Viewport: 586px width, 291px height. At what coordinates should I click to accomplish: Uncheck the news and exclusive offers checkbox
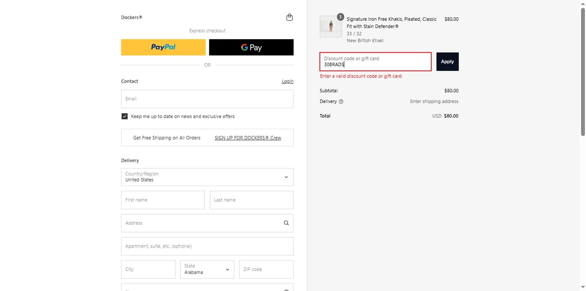(x=125, y=116)
